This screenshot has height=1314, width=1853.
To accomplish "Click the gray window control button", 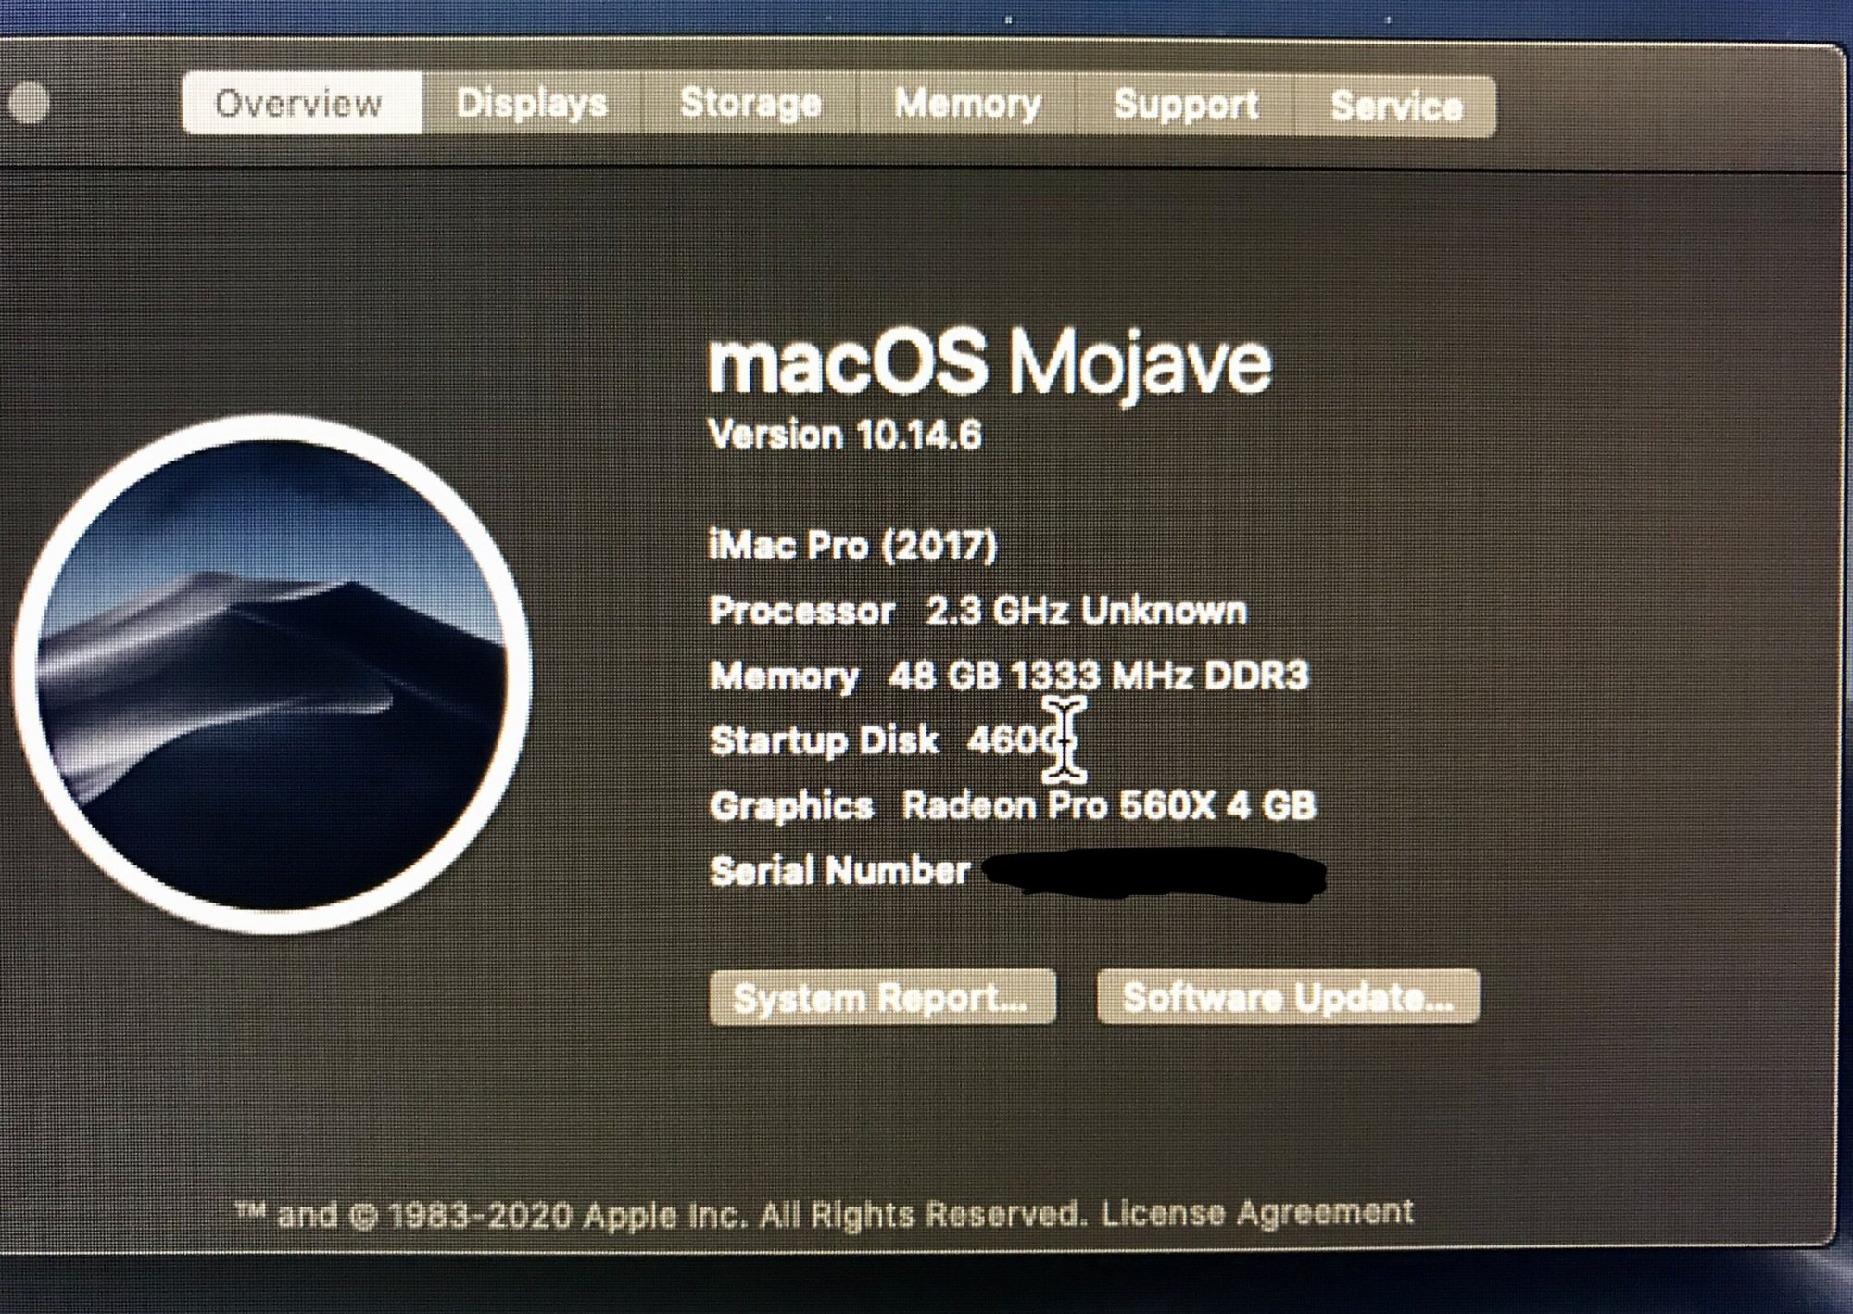I will click(29, 102).
